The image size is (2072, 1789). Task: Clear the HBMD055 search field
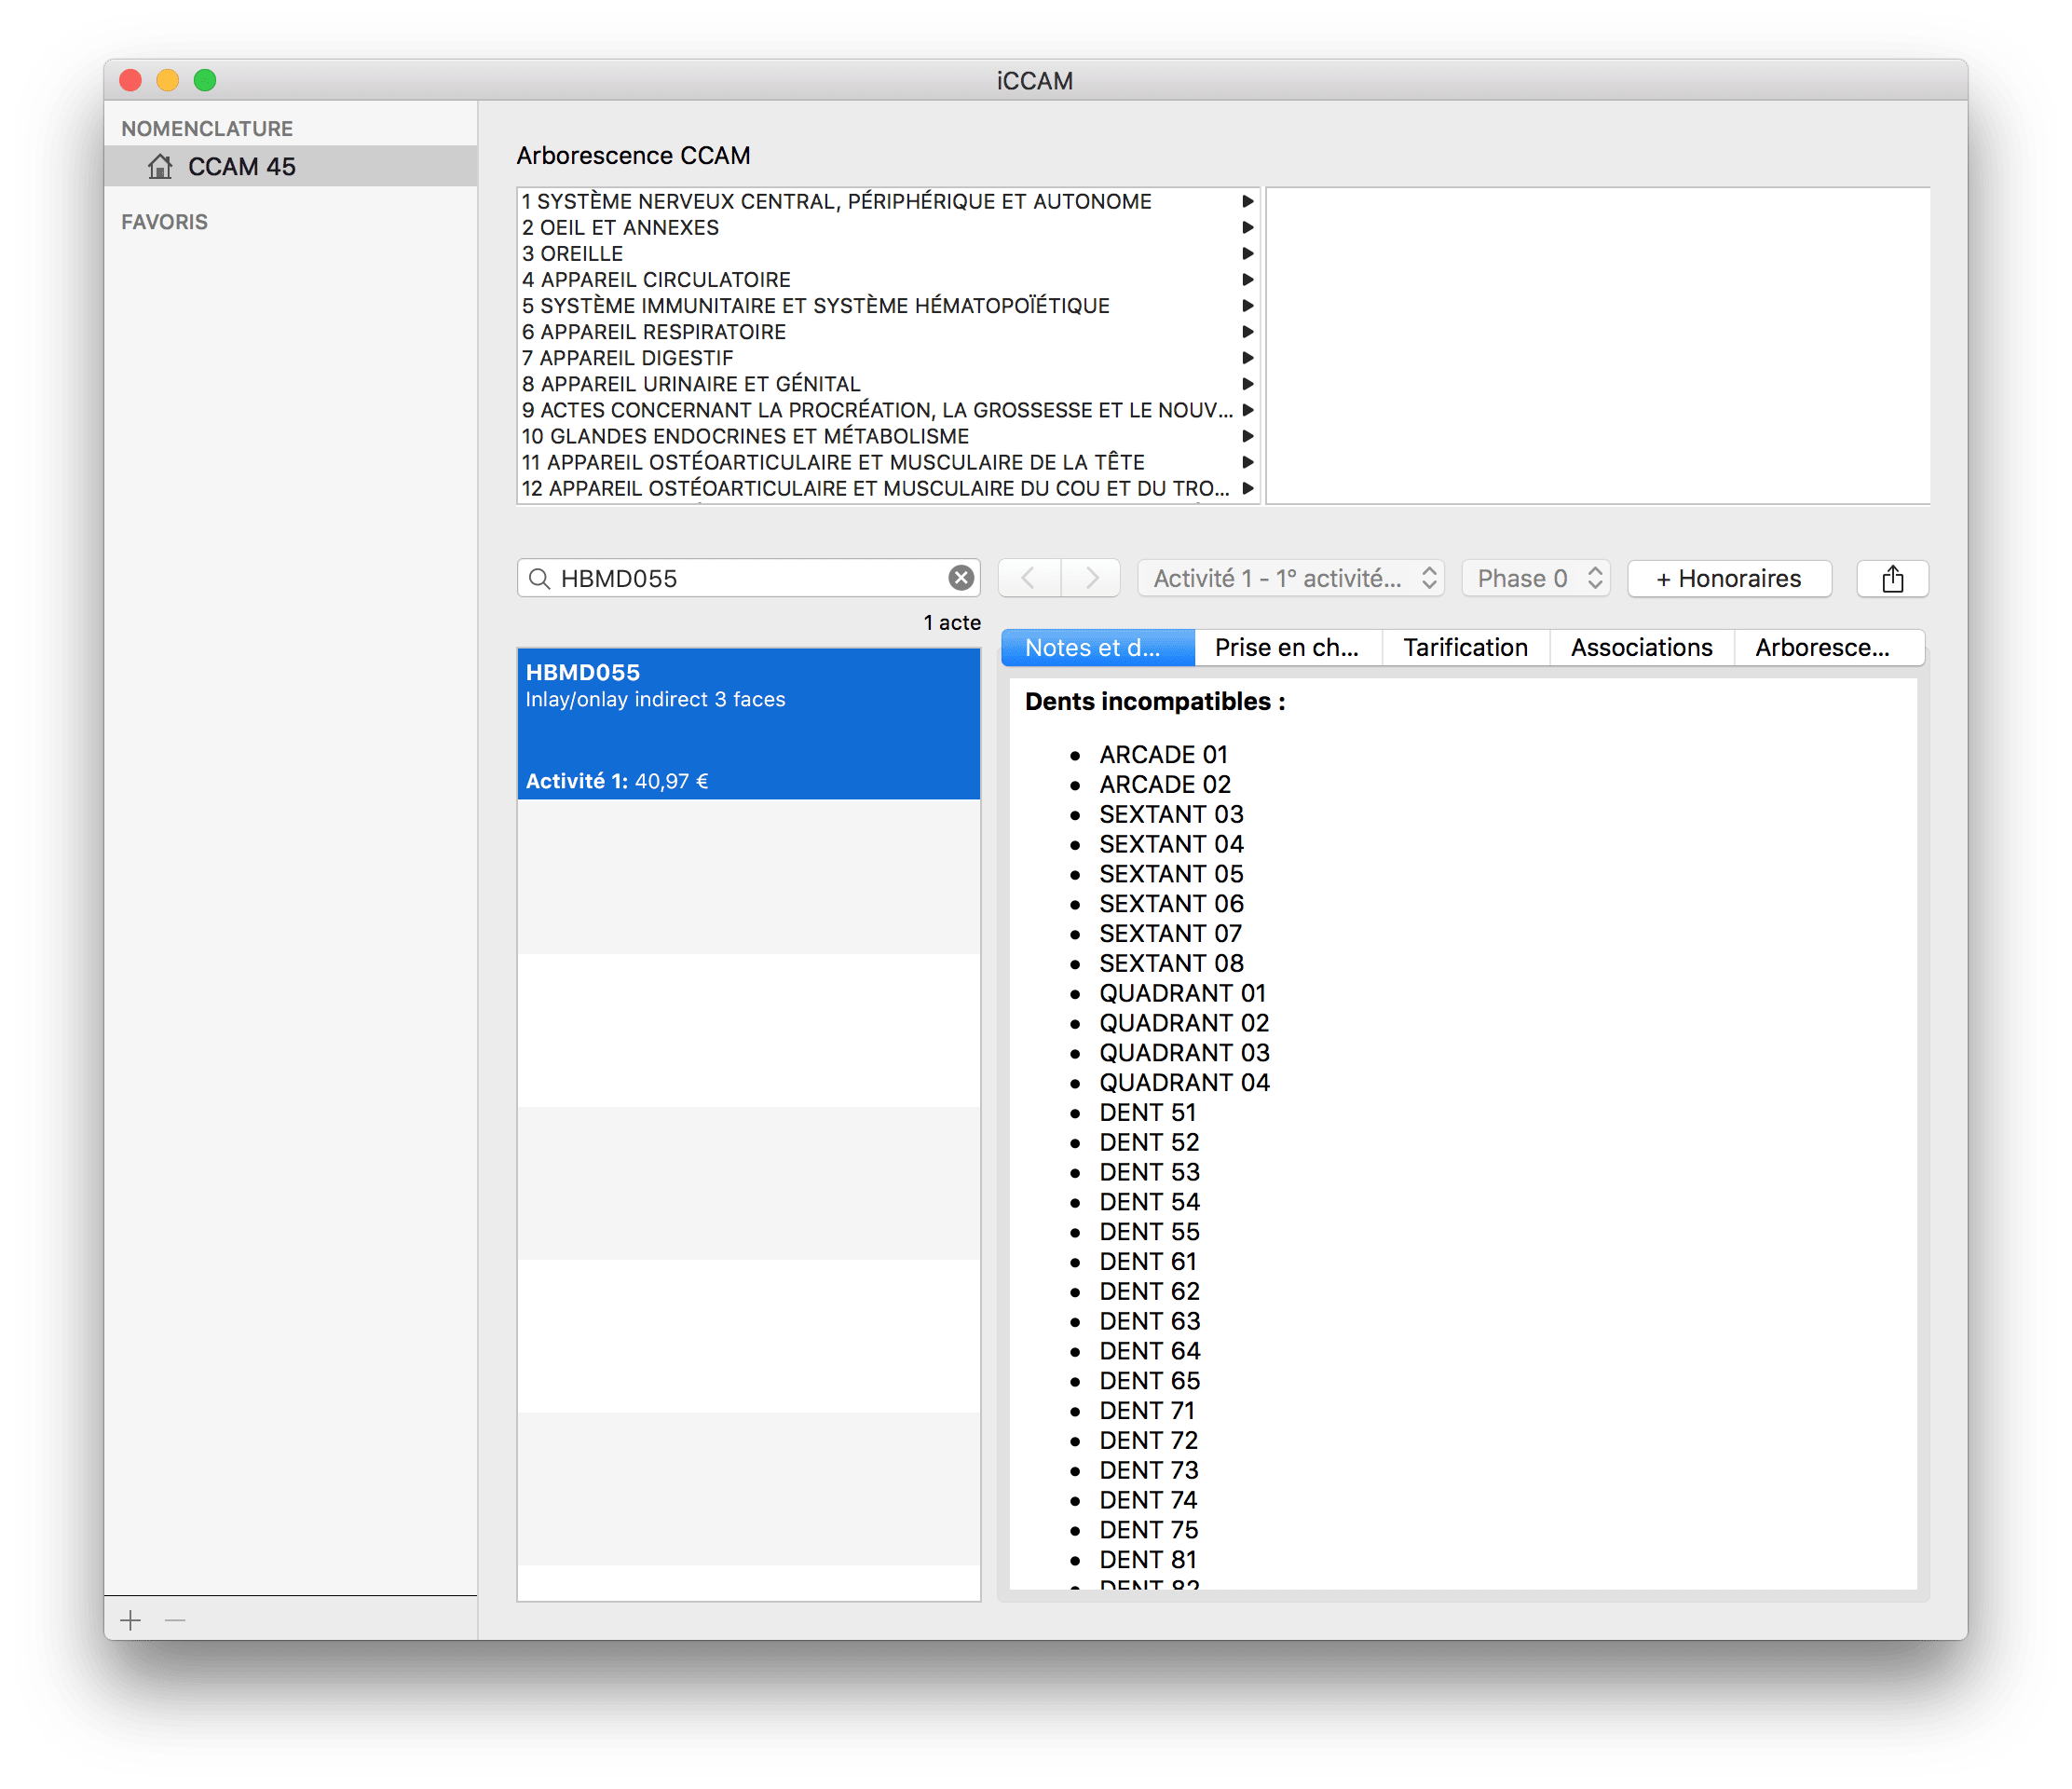tap(960, 578)
